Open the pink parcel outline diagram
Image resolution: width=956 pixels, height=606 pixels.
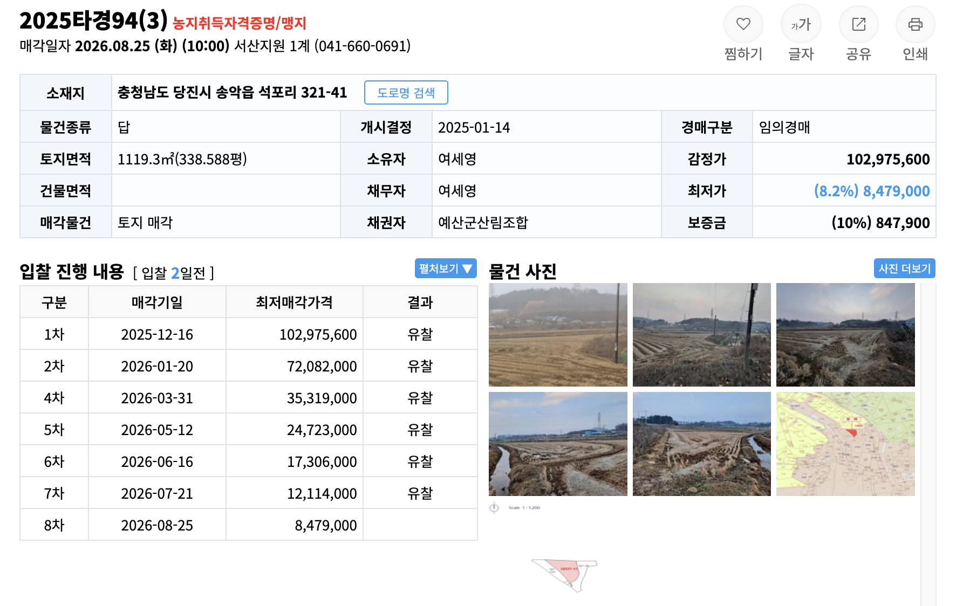pyautogui.click(x=565, y=575)
